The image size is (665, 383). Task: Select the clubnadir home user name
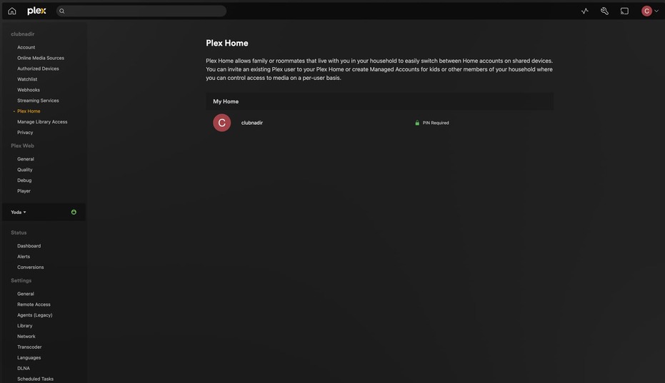pyautogui.click(x=252, y=123)
